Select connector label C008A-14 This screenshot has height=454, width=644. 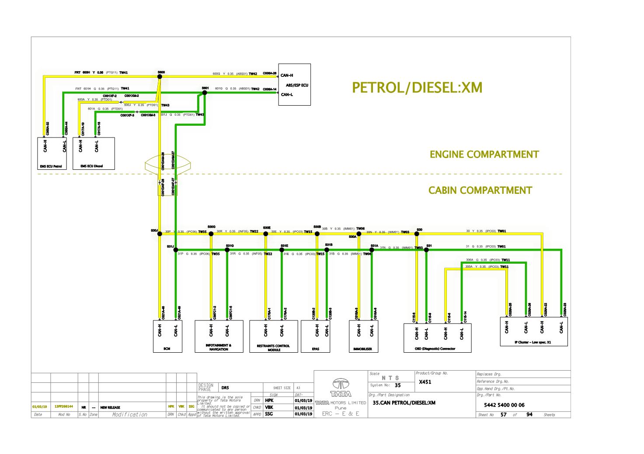pos(270,89)
